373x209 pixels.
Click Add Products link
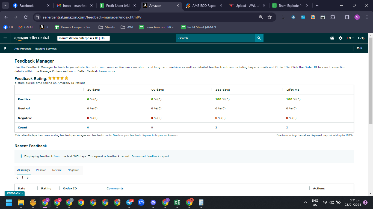tap(23, 49)
